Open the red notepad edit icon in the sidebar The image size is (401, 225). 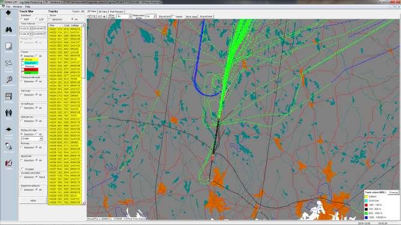tap(8, 163)
